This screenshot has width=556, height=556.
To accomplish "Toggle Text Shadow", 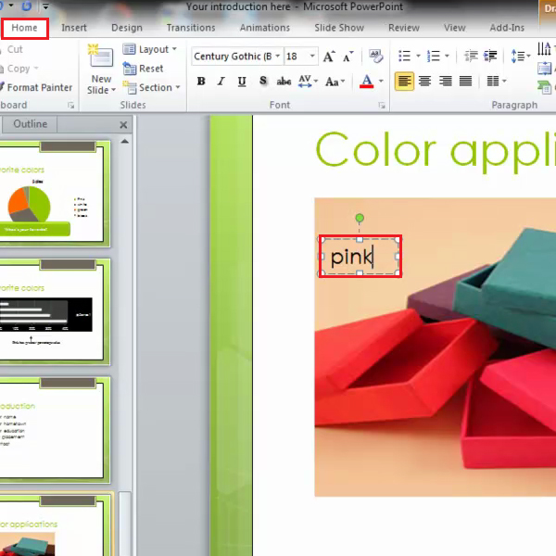I will pyautogui.click(x=263, y=82).
